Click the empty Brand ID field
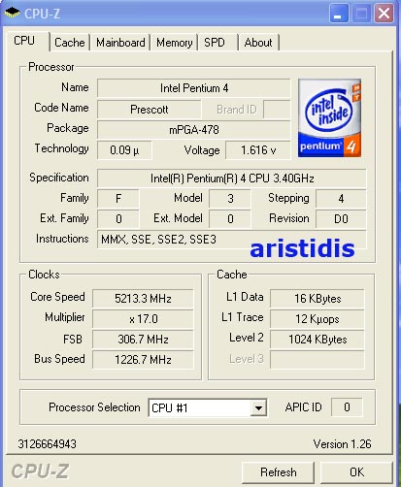 pos(277,110)
